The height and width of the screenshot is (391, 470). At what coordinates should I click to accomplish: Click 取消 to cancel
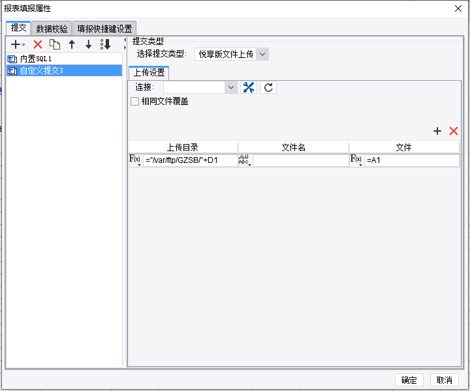click(x=445, y=380)
